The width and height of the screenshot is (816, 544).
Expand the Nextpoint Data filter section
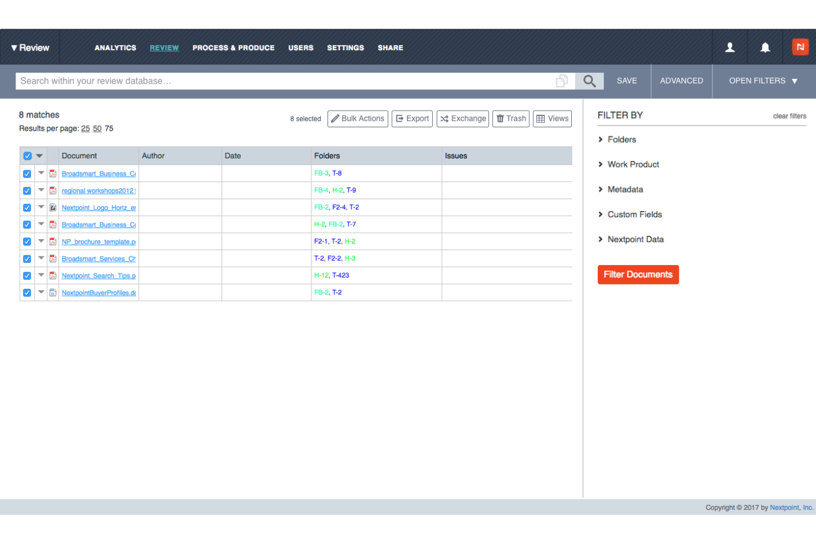[x=631, y=239]
